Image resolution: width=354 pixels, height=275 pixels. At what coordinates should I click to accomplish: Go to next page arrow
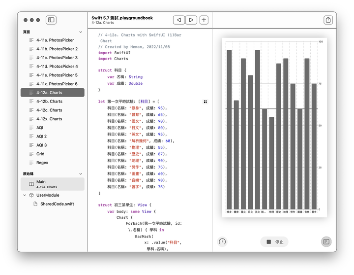coord(191,20)
